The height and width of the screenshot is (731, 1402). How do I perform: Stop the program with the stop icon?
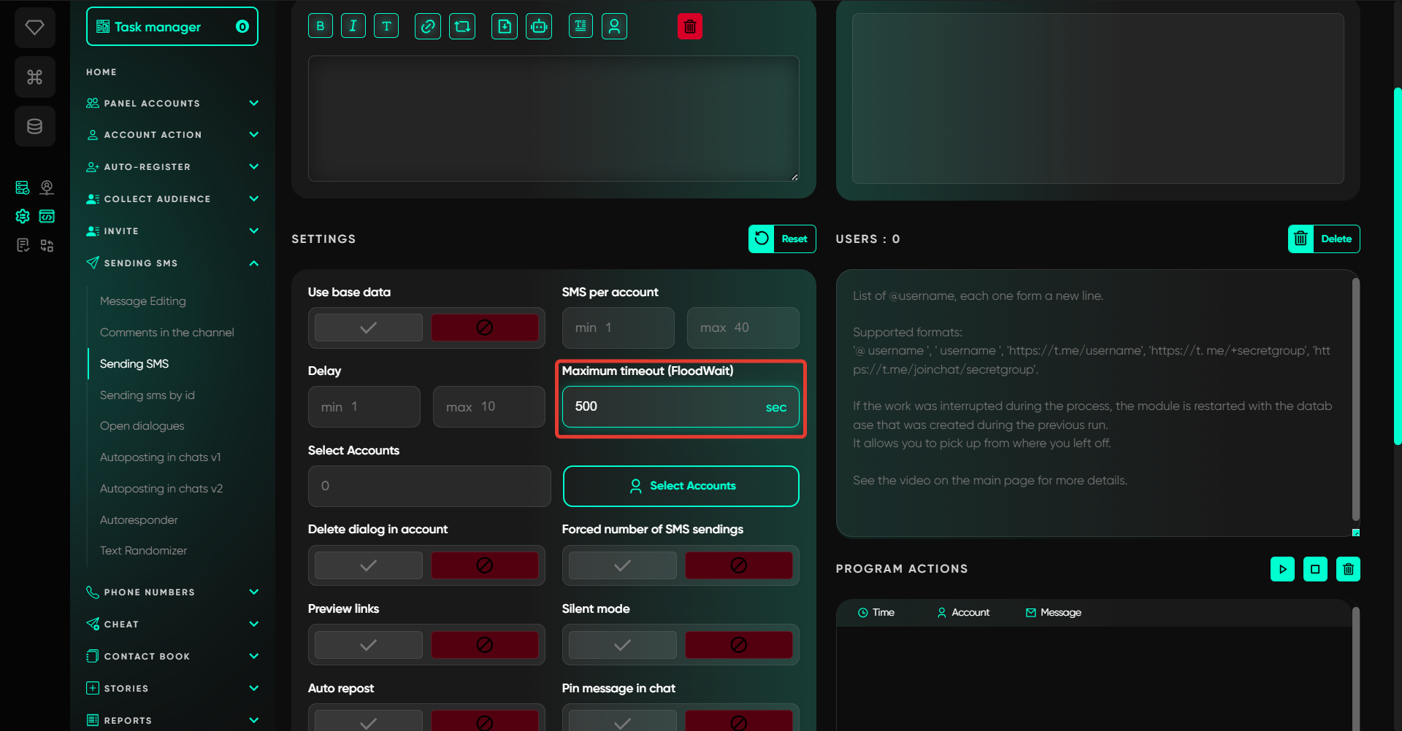coord(1315,569)
